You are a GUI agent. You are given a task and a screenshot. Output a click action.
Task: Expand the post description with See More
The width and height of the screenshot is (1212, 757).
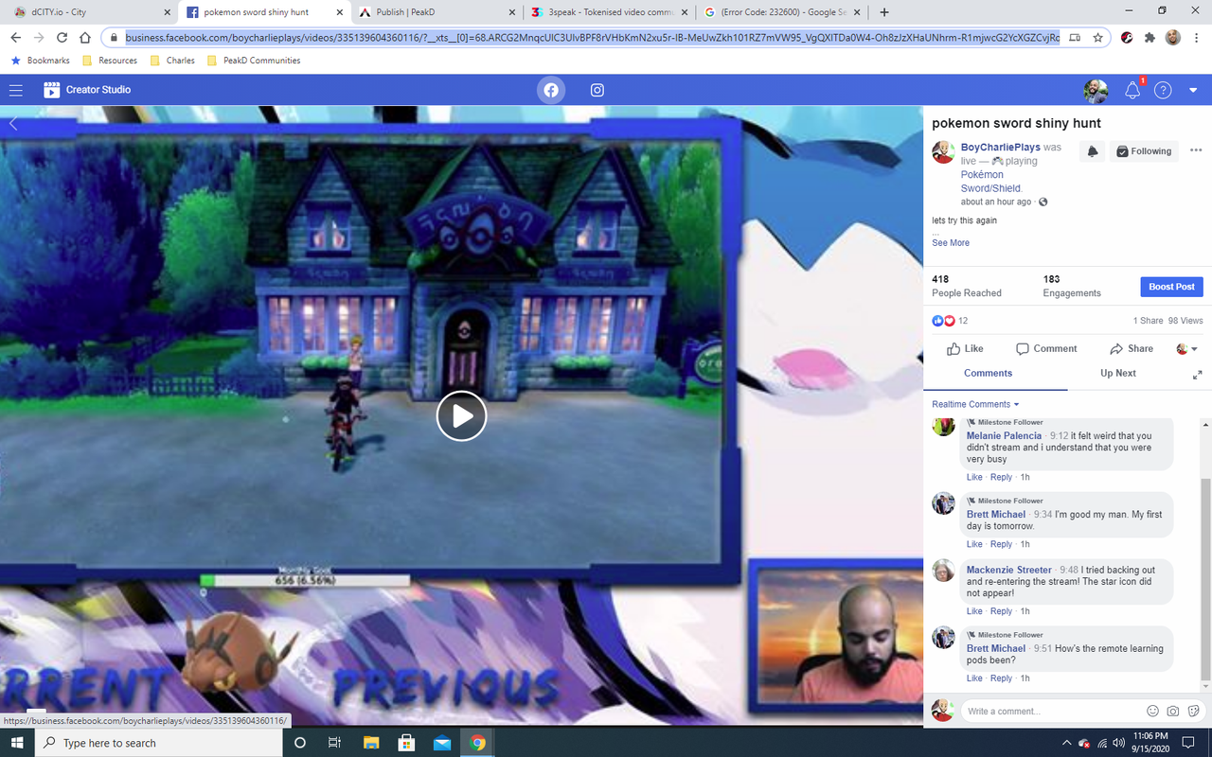pyautogui.click(x=951, y=243)
